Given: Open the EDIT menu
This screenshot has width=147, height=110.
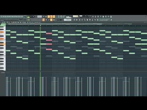Looking at the screenshot, I should (x=4, y=16).
